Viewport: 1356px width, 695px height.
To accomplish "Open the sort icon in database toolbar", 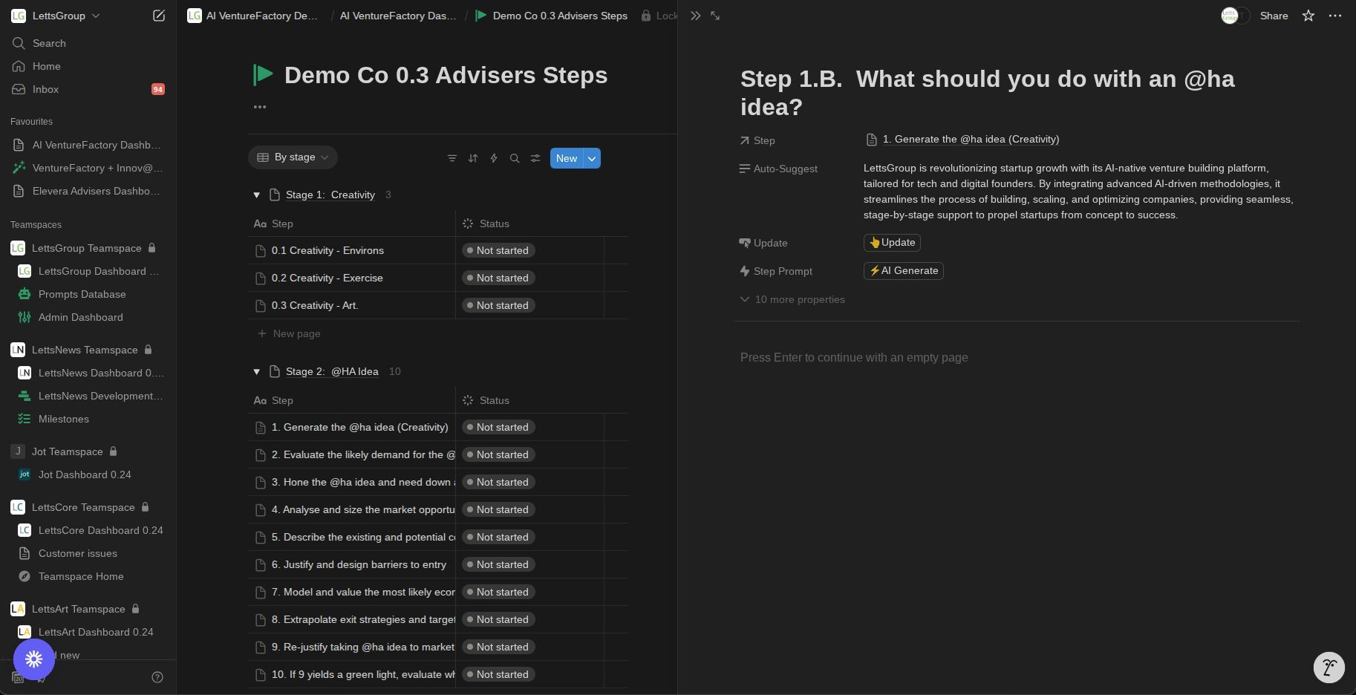I will tap(473, 158).
